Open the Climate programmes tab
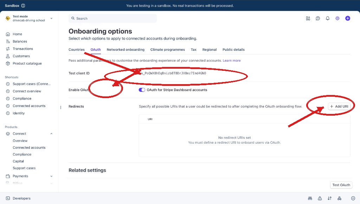This screenshot has width=360, height=204. [x=168, y=49]
